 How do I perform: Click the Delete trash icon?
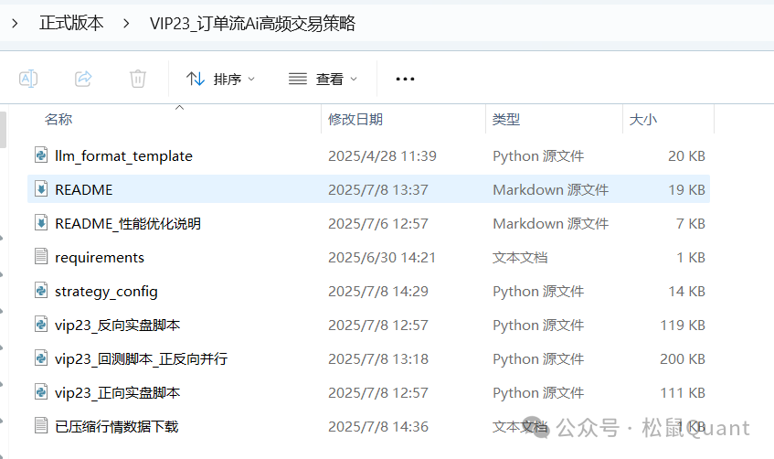click(138, 79)
